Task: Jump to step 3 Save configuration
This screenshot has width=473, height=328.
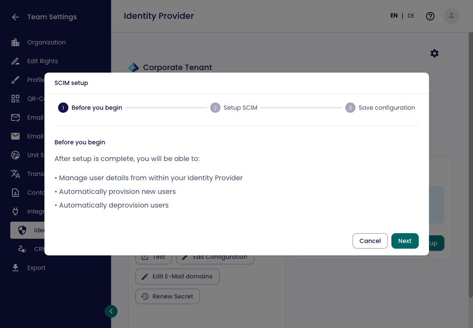Action: (x=380, y=108)
